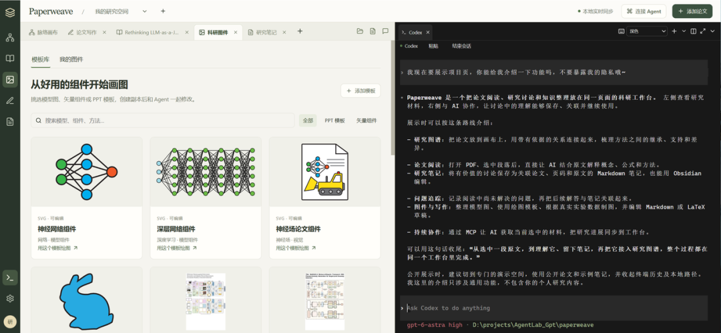This screenshot has height=333, width=721.
Task: Click plus icon next to workspace name
Action: click(163, 11)
